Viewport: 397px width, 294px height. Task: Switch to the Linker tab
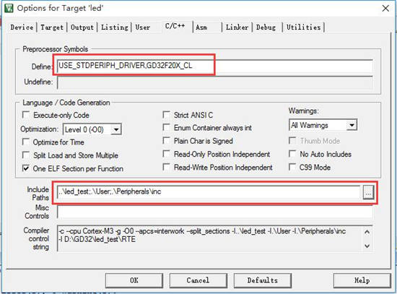pos(237,27)
